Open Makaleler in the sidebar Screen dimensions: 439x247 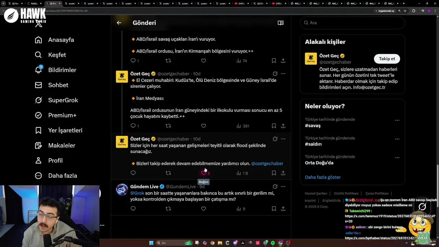55,145
